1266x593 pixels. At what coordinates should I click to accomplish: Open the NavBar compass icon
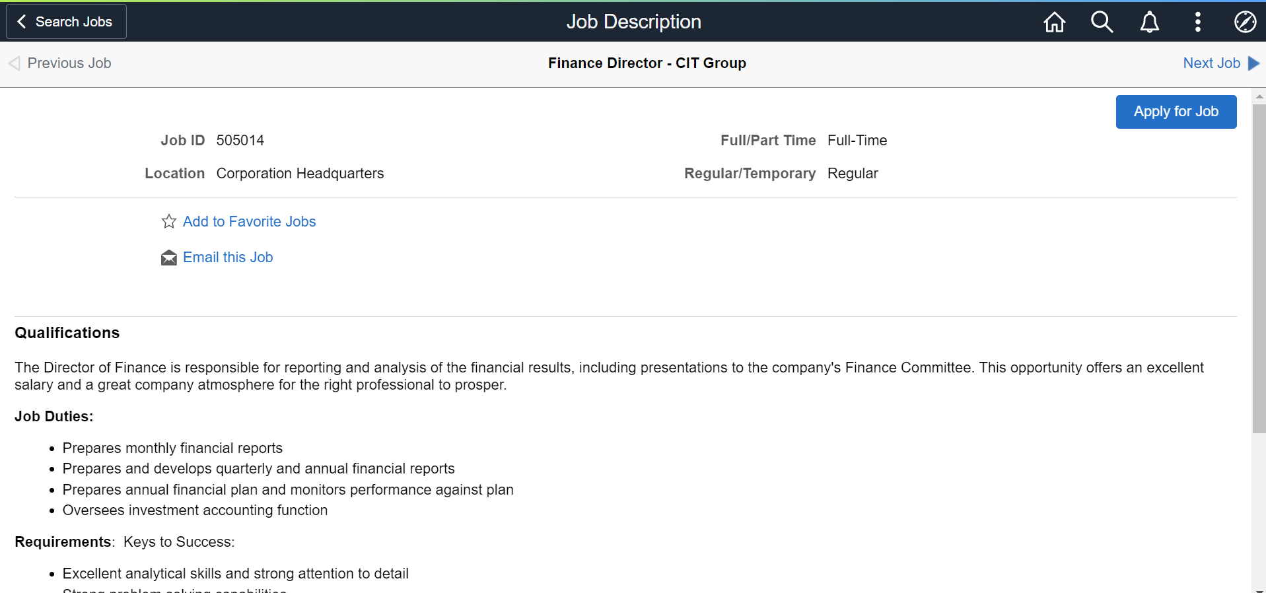(x=1245, y=22)
